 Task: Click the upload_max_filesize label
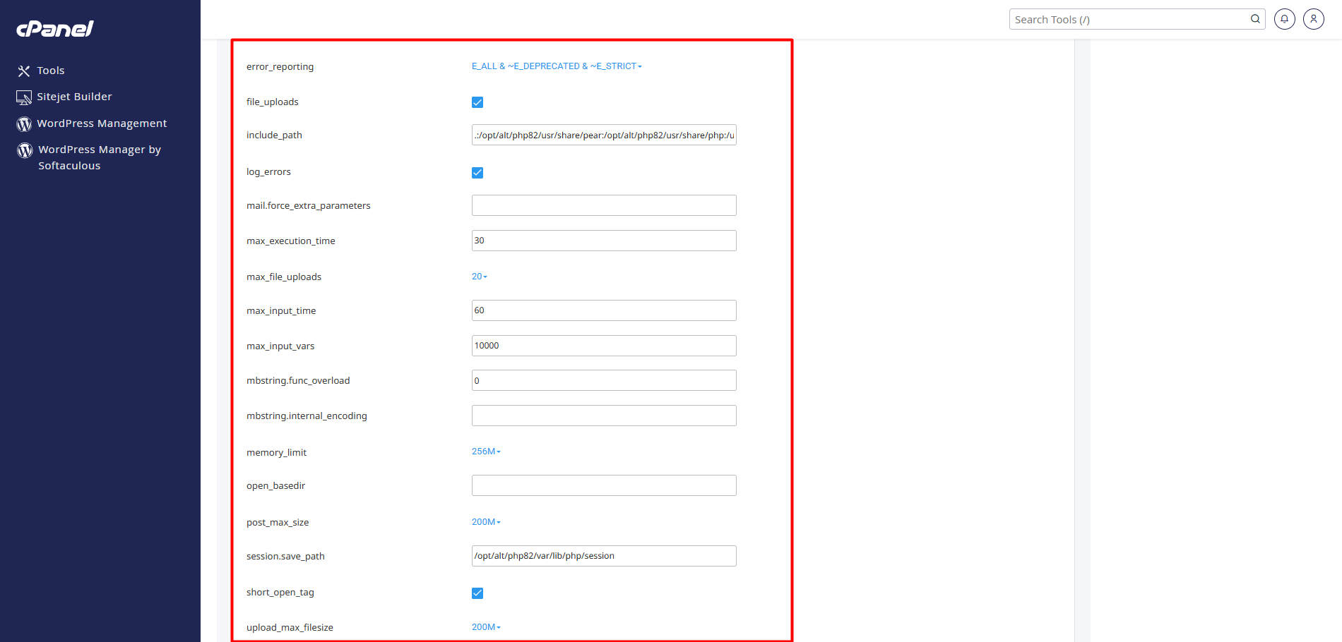(290, 628)
